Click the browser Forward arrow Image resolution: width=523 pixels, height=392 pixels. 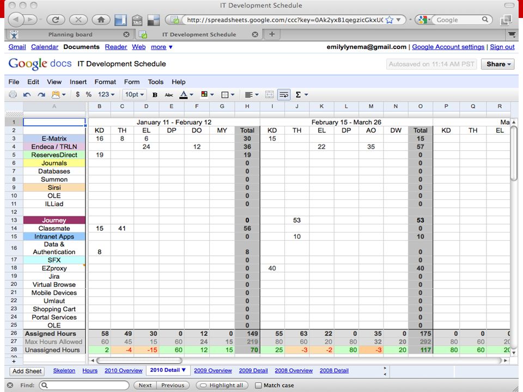30,20
